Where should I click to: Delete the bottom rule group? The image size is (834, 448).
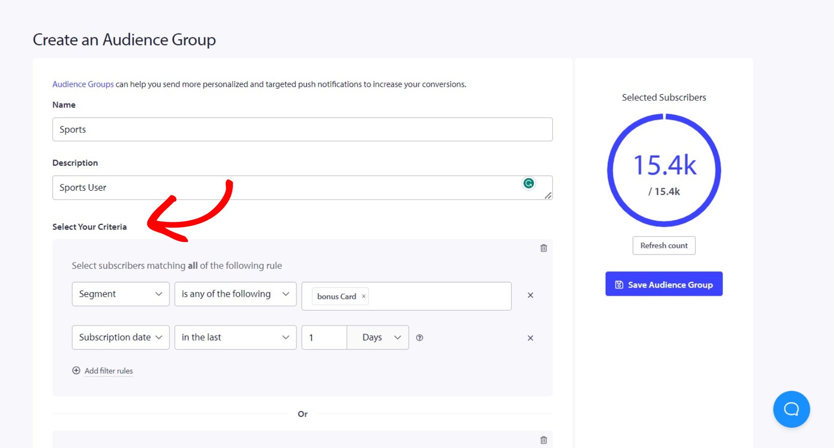[543, 439]
